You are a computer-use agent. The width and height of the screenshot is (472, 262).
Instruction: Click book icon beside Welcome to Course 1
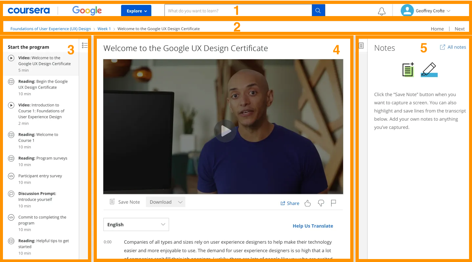pyautogui.click(x=11, y=135)
